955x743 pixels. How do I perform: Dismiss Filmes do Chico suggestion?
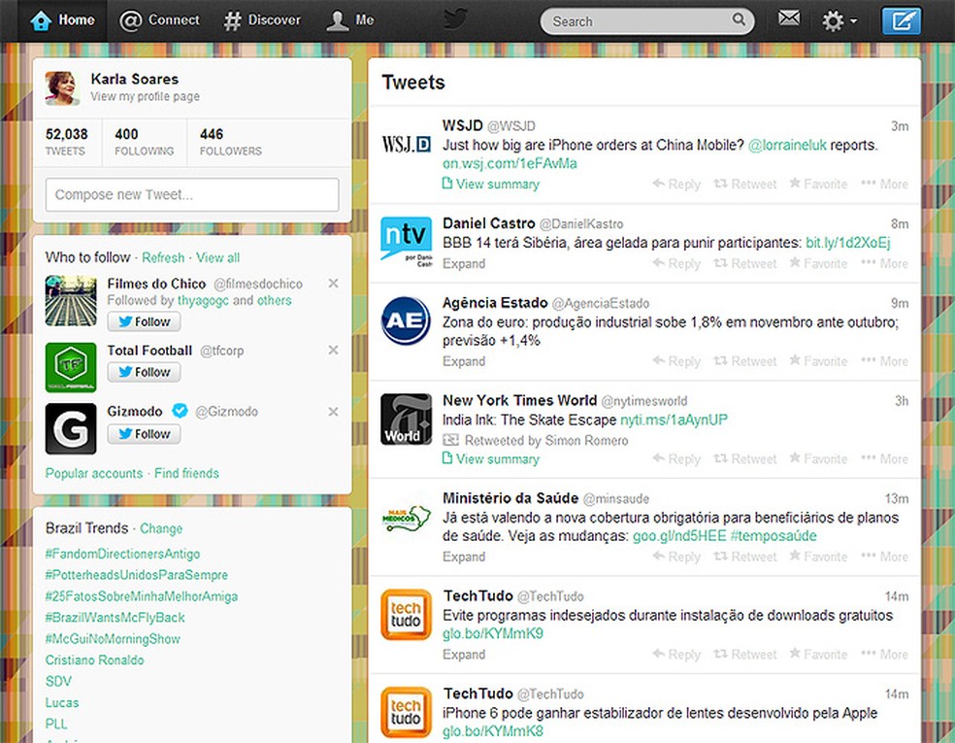(x=333, y=284)
